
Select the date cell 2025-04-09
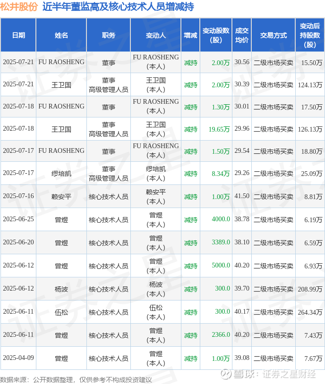point(18,358)
